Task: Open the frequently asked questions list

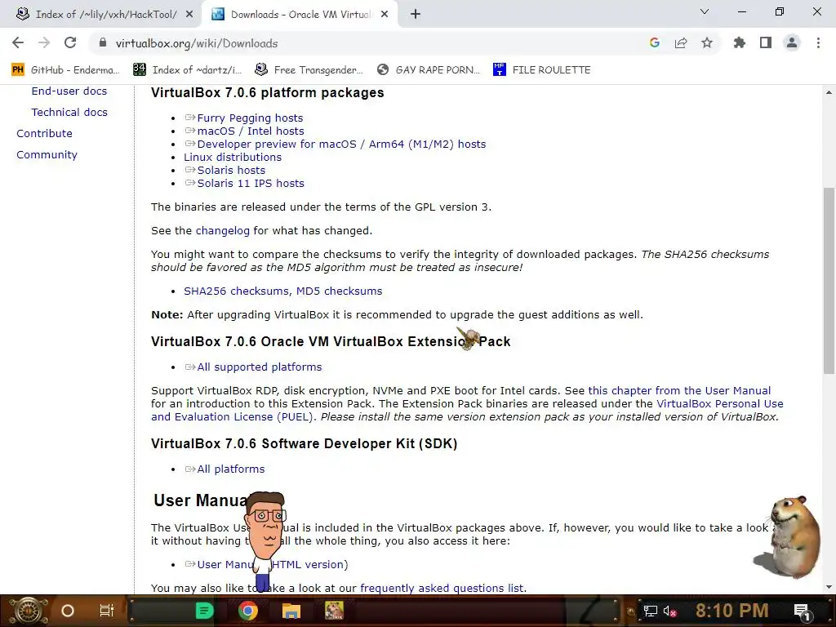Action: point(442,588)
